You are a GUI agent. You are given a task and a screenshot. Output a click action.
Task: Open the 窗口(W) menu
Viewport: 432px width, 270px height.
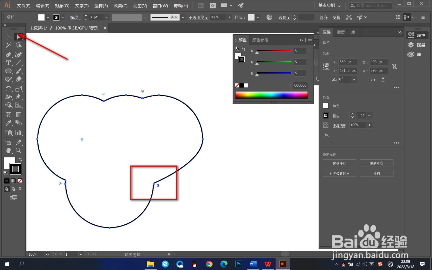160,6
